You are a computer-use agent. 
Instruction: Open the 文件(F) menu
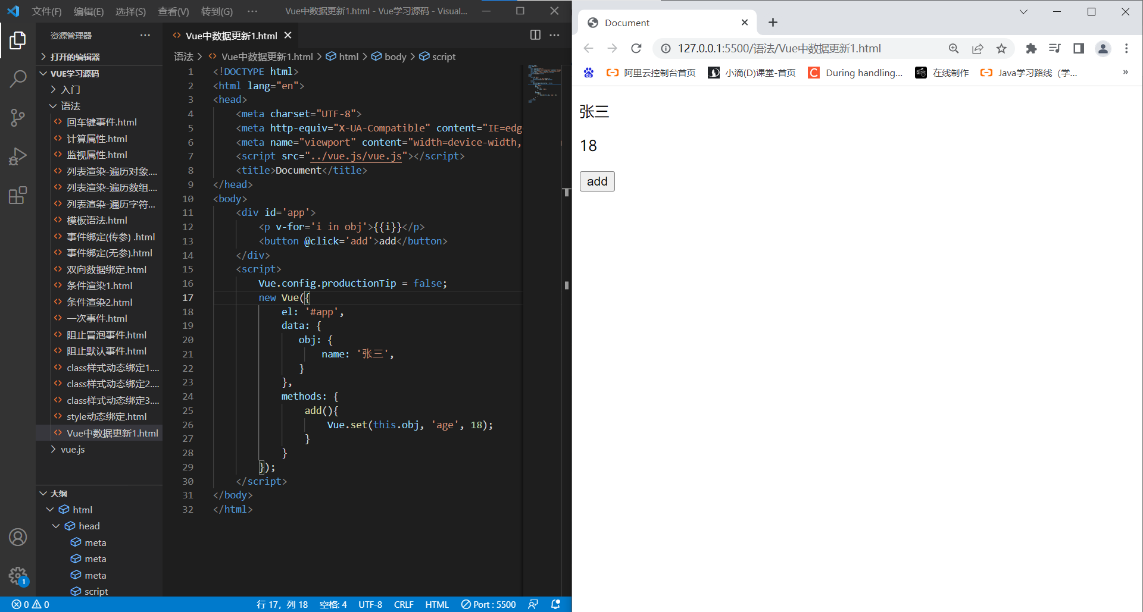pyautogui.click(x=46, y=11)
